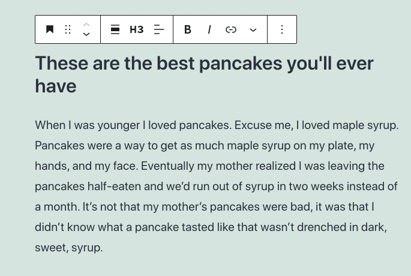The height and width of the screenshot is (276, 411).
Task: Expand more rich text controls chevron
Action: click(x=253, y=29)
